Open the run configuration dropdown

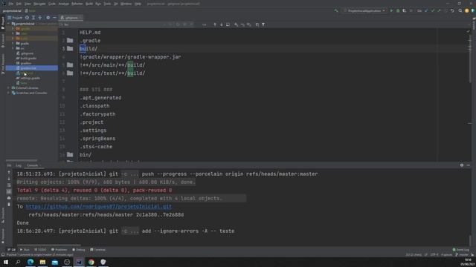pos(364,10)
